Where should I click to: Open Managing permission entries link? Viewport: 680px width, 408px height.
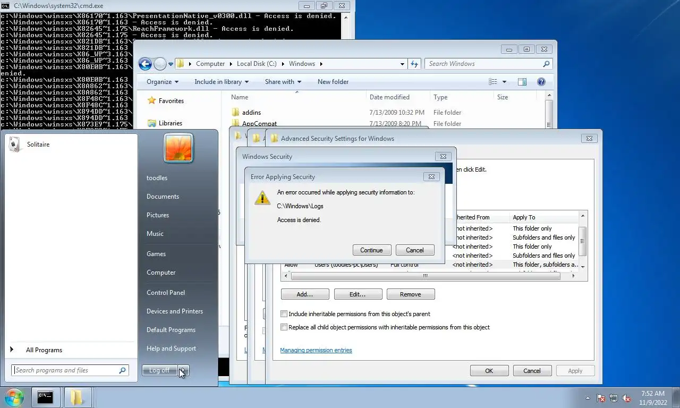pos(316,350)
